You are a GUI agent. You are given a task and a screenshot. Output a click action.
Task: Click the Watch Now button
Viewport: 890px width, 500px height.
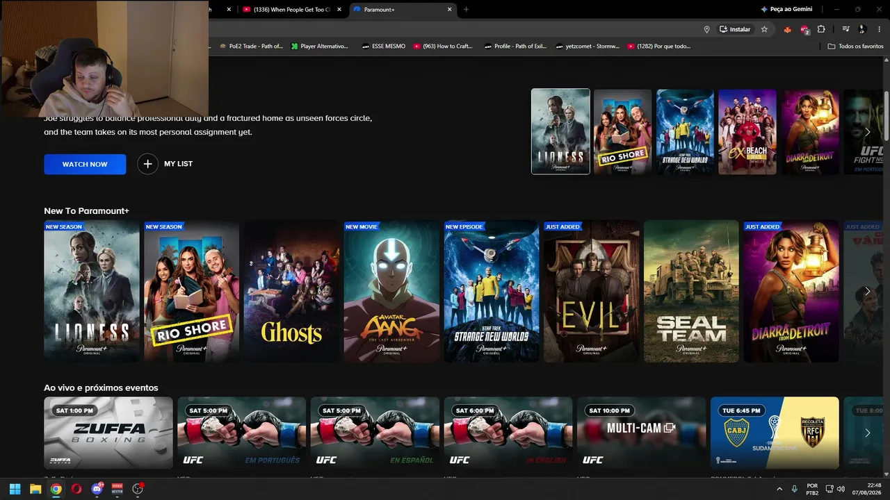click(85, 164)
